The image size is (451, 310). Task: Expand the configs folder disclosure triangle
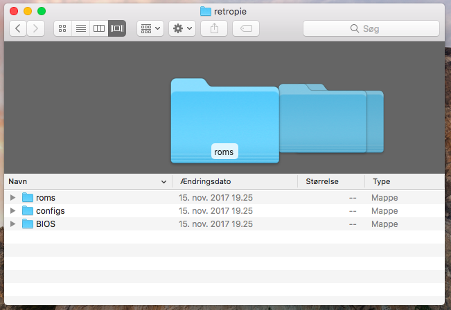12,211
